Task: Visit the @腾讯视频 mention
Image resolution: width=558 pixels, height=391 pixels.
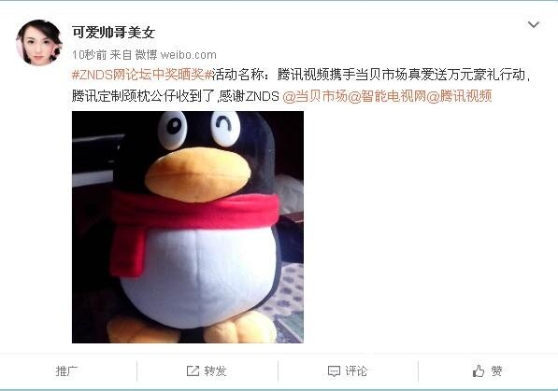Action: point(459,96)
